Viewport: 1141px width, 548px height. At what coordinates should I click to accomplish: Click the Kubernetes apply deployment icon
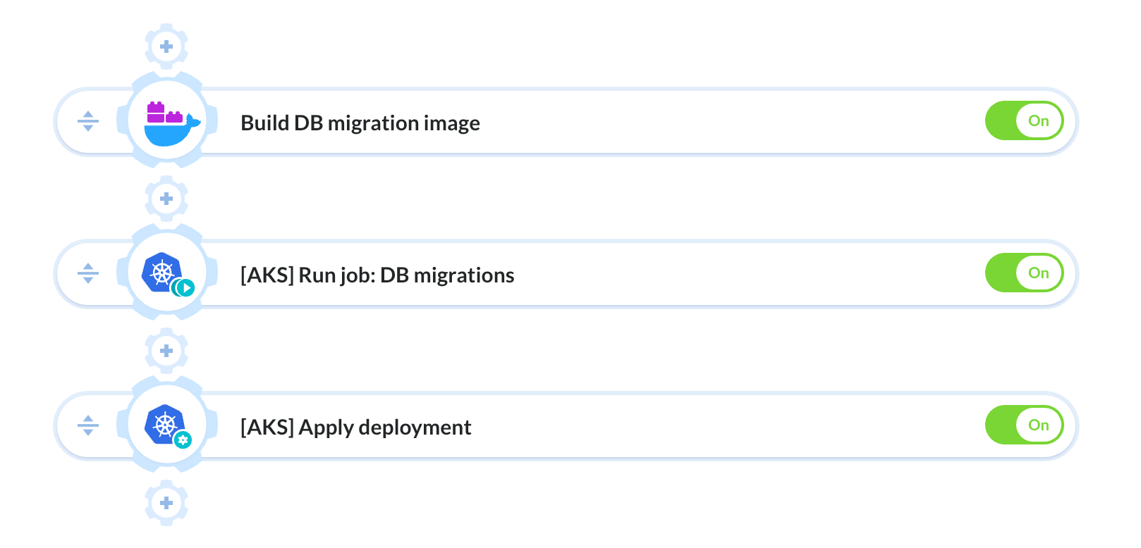coord(168,426)
